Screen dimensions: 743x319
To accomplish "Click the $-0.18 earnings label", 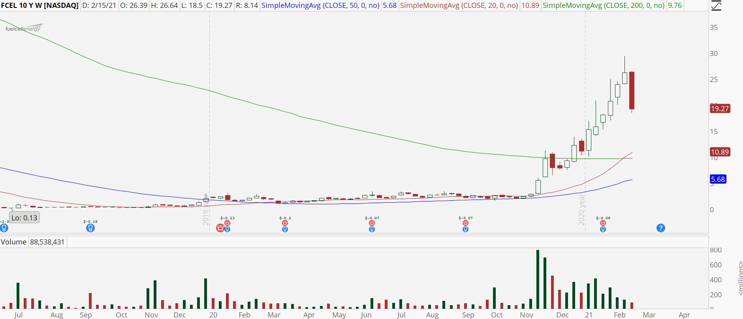I will (90, 222).
